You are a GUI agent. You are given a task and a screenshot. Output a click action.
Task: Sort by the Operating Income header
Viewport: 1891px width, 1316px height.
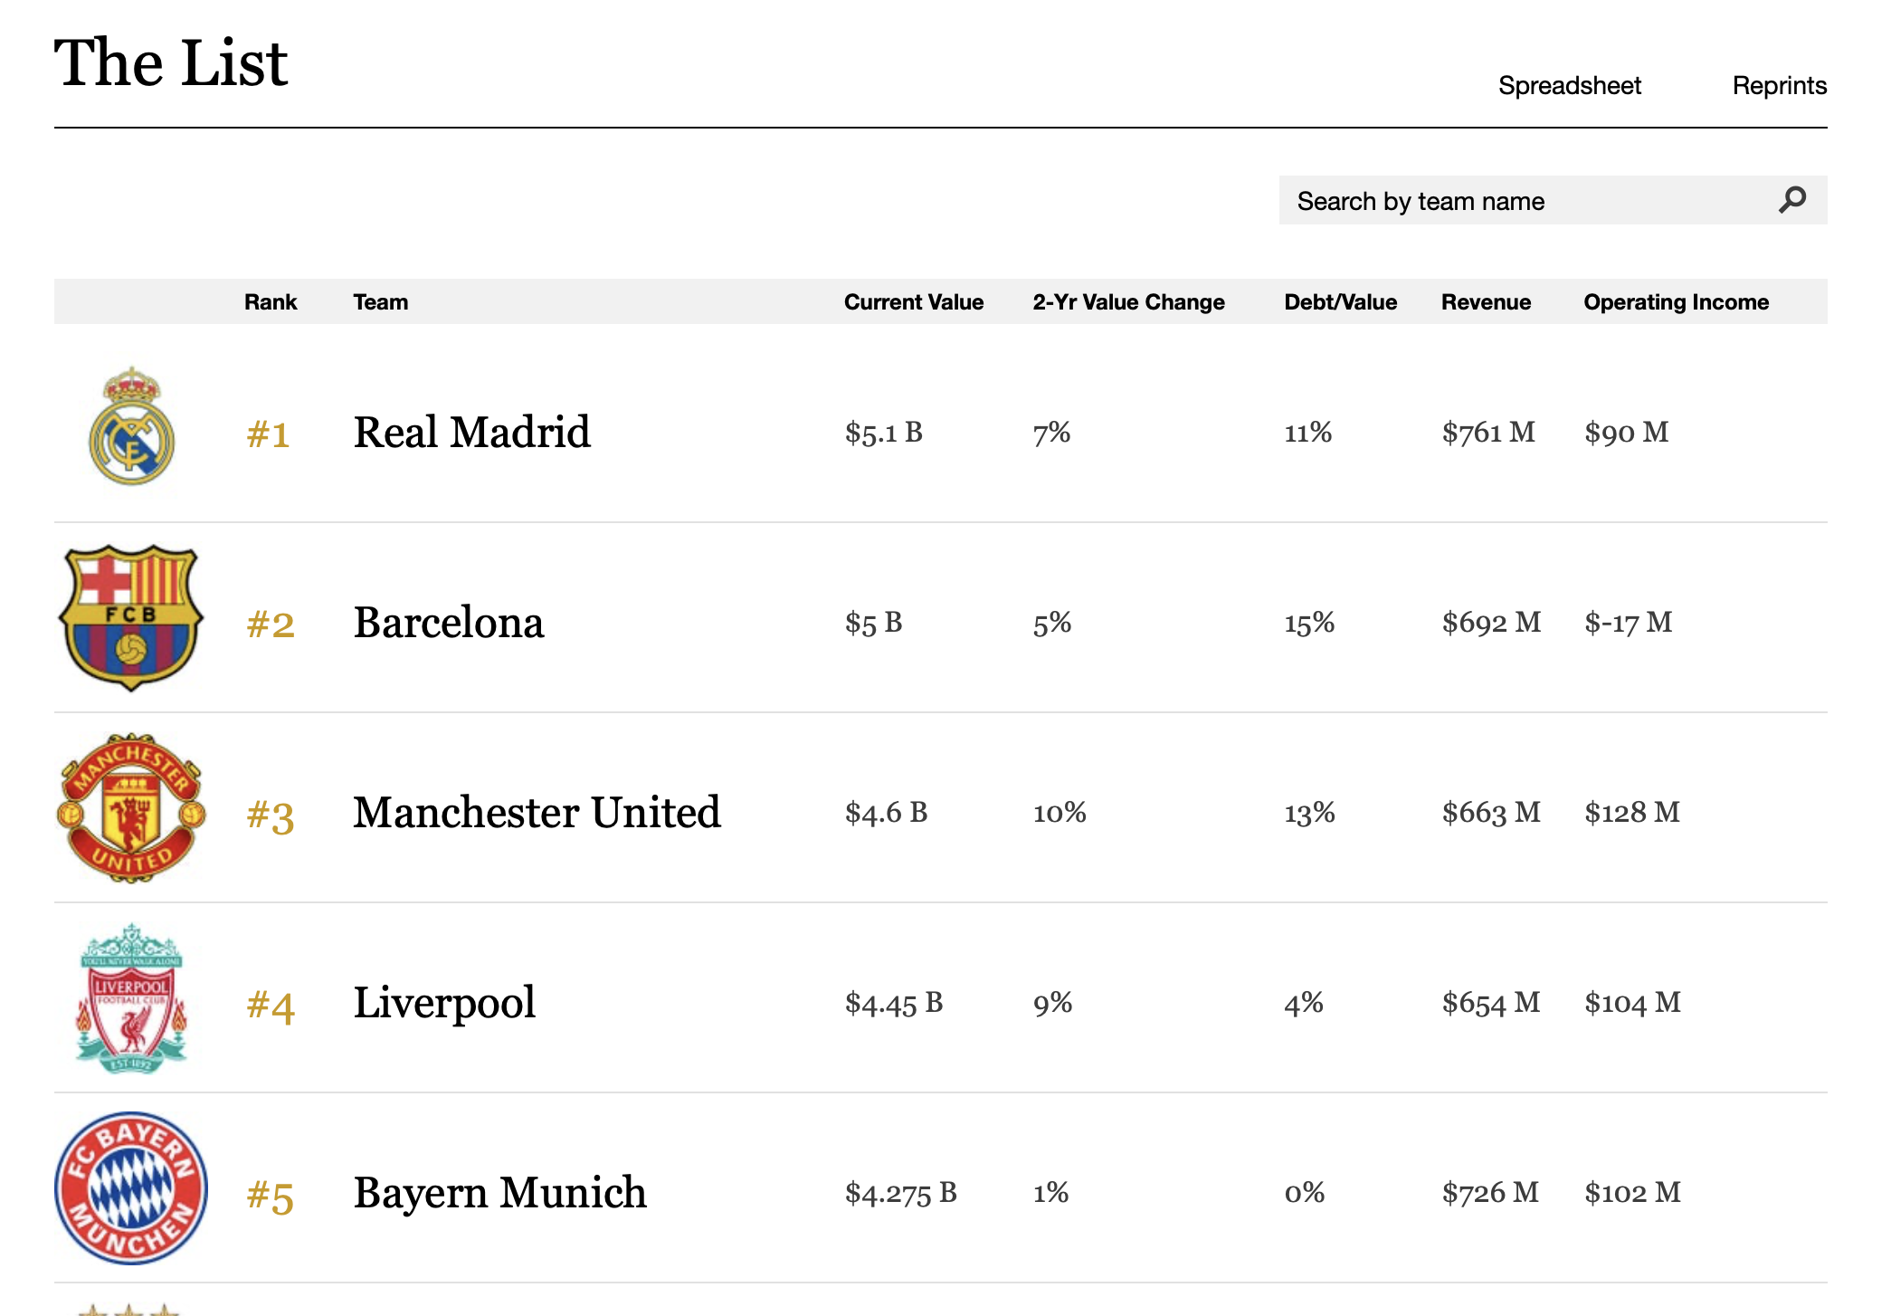(x=1676, y=301)
